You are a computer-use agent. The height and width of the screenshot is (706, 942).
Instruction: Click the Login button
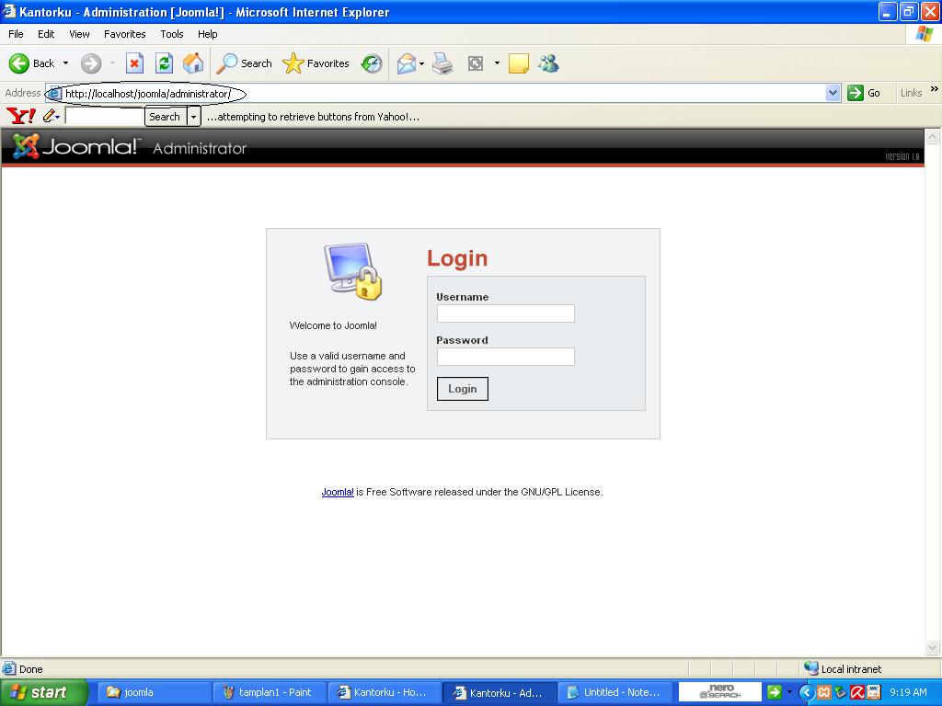tap(462, 389)
